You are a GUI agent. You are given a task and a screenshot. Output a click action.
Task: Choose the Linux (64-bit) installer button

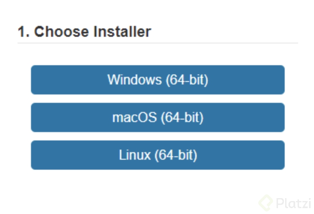(157, 155)
